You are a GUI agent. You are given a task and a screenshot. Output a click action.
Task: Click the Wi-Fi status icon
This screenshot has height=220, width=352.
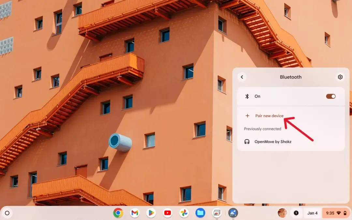click(339, 213)
